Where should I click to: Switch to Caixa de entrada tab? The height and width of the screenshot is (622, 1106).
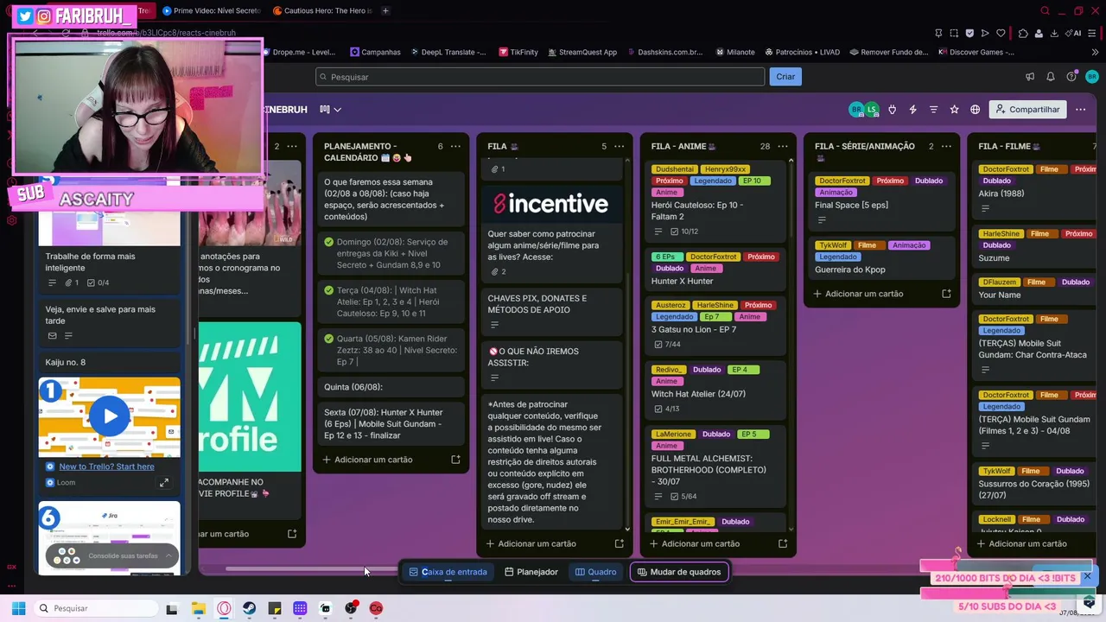coord(448,572)
